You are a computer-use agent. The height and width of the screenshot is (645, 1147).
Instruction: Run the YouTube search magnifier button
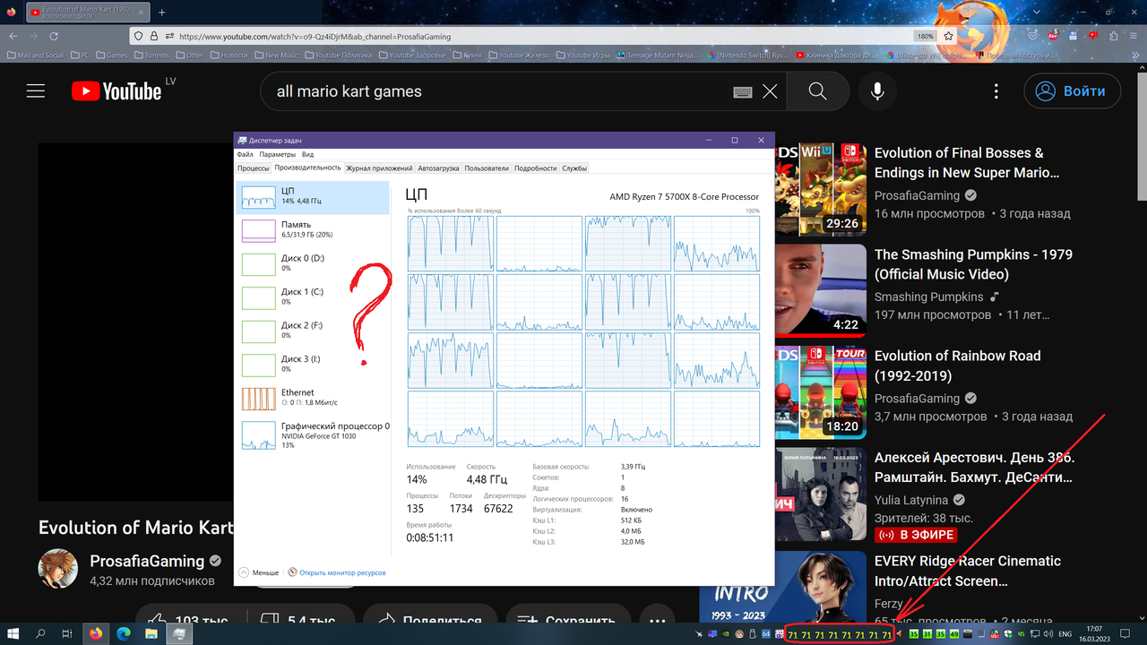point(817,91)
